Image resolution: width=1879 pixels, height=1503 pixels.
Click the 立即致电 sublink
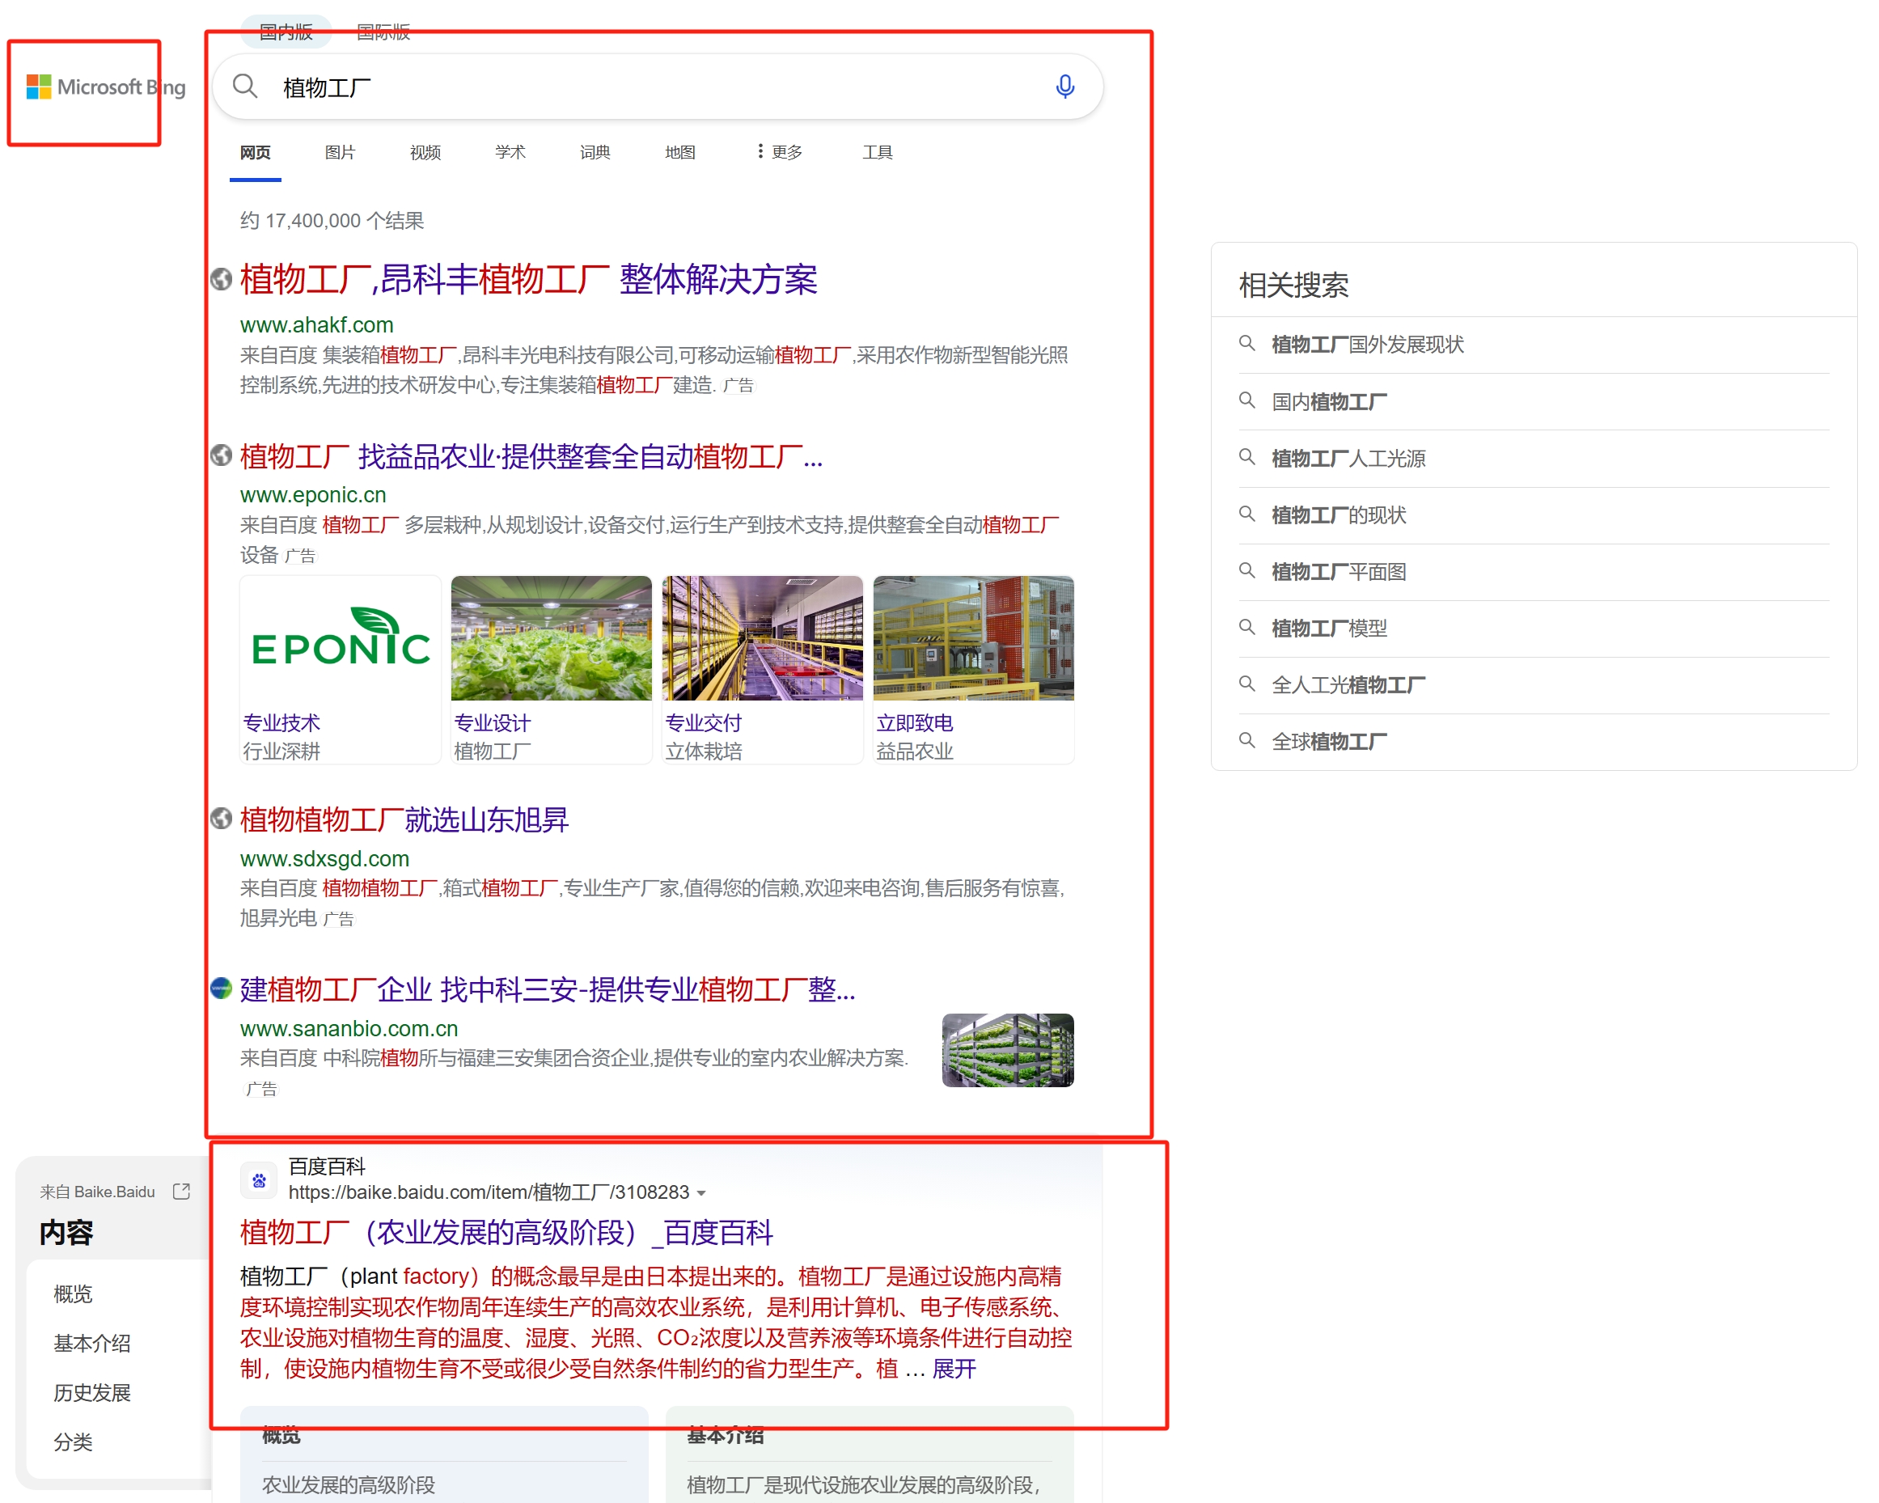(x=914, y=722)
